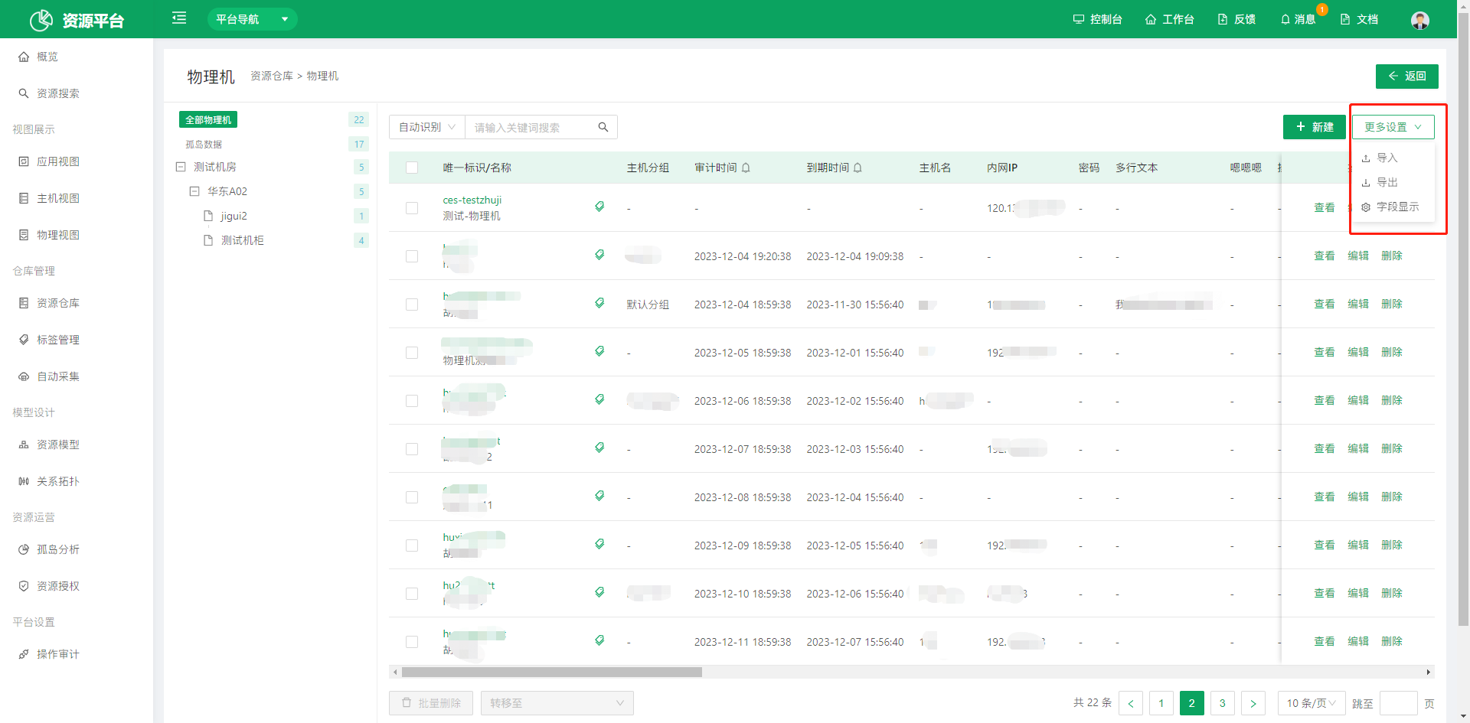Open 应用视图 in sidebar
Screen dimensions: 1470x723
(x=49, y=161)
